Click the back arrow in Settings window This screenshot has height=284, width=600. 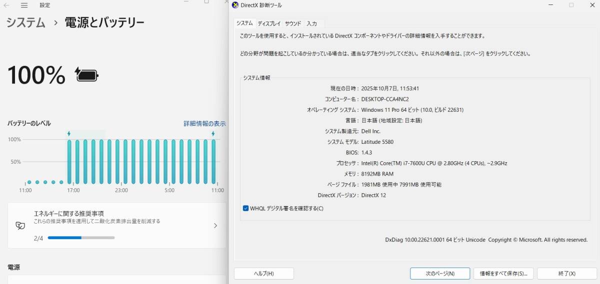[x=6, y=5]
